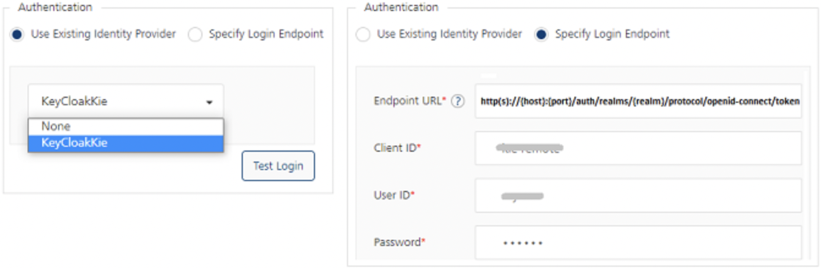Click the User ID field label
821x268 pixels.
click(x=392, y=195)
